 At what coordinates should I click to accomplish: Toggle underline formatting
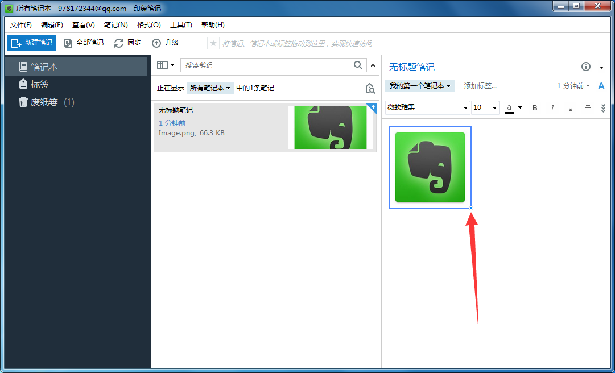[x=570, y=107]
